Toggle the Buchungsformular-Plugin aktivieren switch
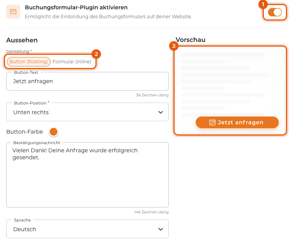The image size is (291, 244). [275, 12]
